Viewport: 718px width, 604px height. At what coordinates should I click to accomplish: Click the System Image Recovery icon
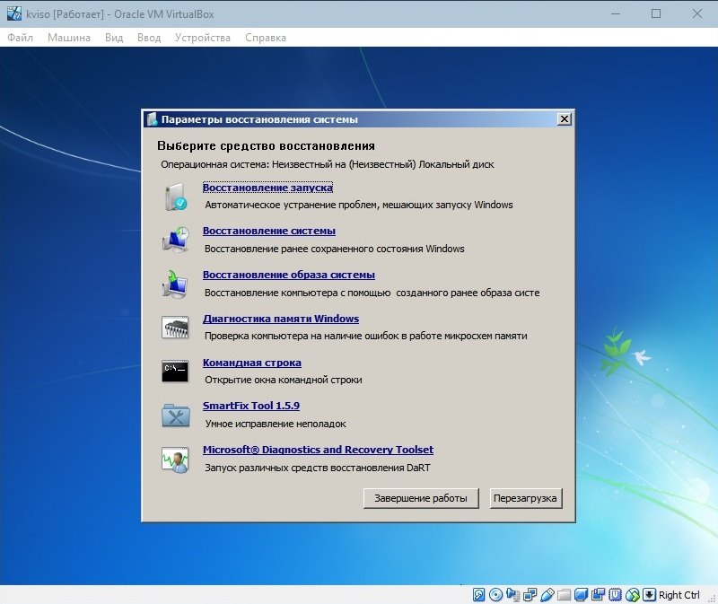pos(175,284)
